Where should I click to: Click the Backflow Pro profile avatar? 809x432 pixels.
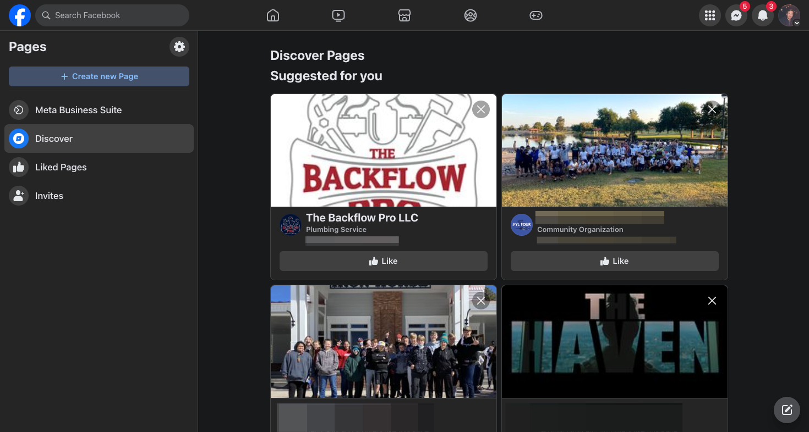[291, 225]
